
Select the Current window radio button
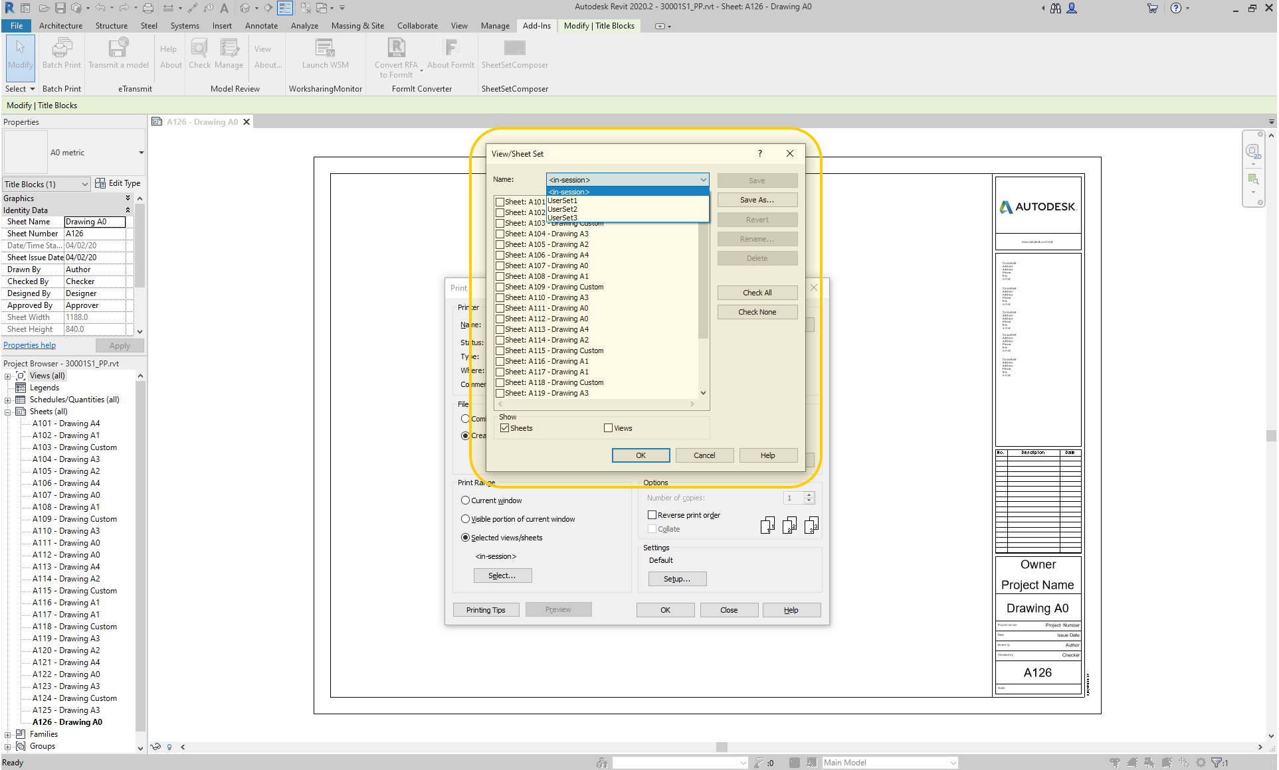click(466, 501)
